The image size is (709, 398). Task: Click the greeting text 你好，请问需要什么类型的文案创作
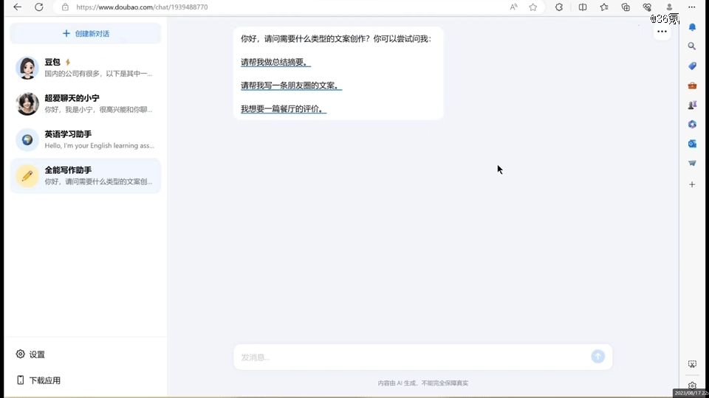[x=305, y=39]
